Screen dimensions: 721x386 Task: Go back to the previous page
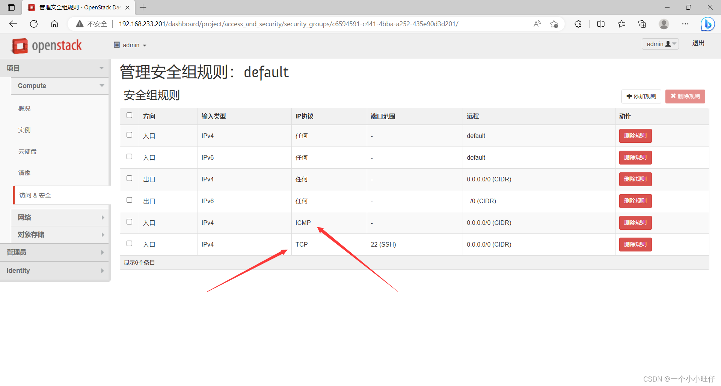click(13, 24)
